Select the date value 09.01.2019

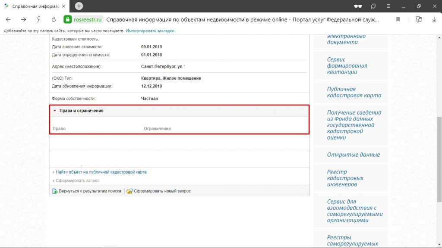point(152,47)
